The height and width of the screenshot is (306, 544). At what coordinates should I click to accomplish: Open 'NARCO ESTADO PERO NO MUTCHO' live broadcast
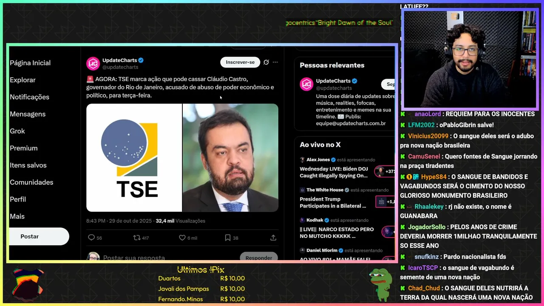[337, 232]
